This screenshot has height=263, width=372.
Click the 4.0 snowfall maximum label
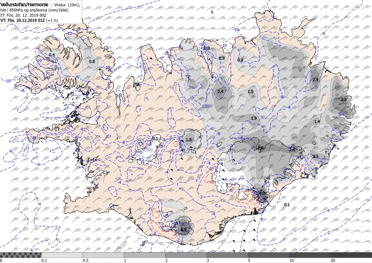click(262, 193)
